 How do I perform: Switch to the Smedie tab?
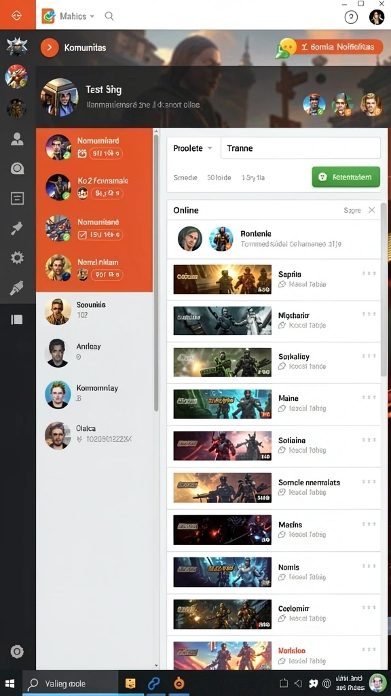(185, 177)
